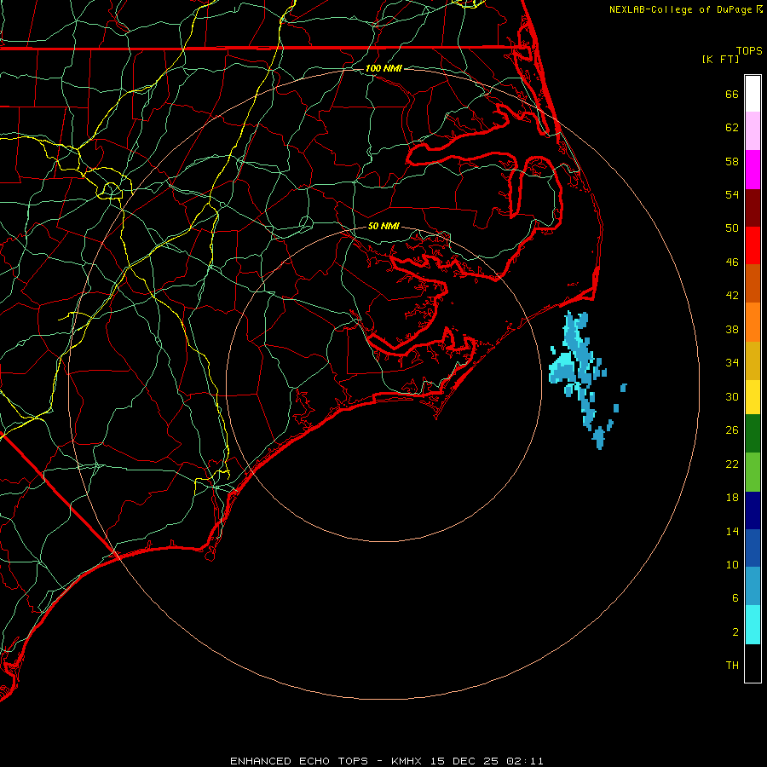
Task: Click the 30 legend value label
Action: click(x=732, y=396)
